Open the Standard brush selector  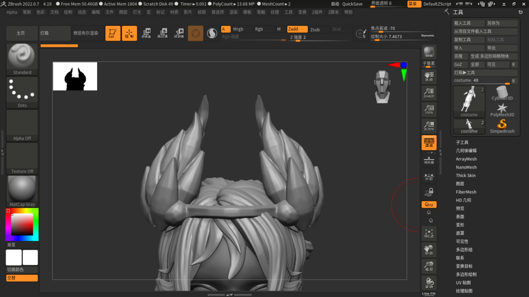click(22, 59)
